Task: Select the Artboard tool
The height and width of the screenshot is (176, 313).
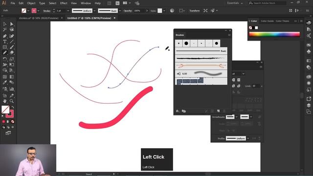Action: (5, 96)
